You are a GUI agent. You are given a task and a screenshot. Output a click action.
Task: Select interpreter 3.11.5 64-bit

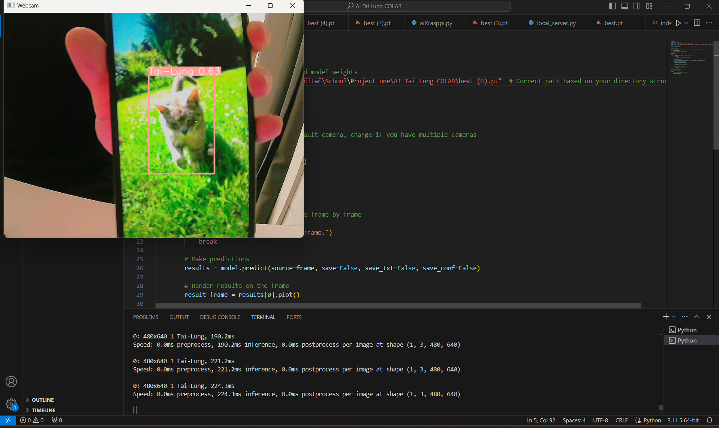(x=683, y=421)
